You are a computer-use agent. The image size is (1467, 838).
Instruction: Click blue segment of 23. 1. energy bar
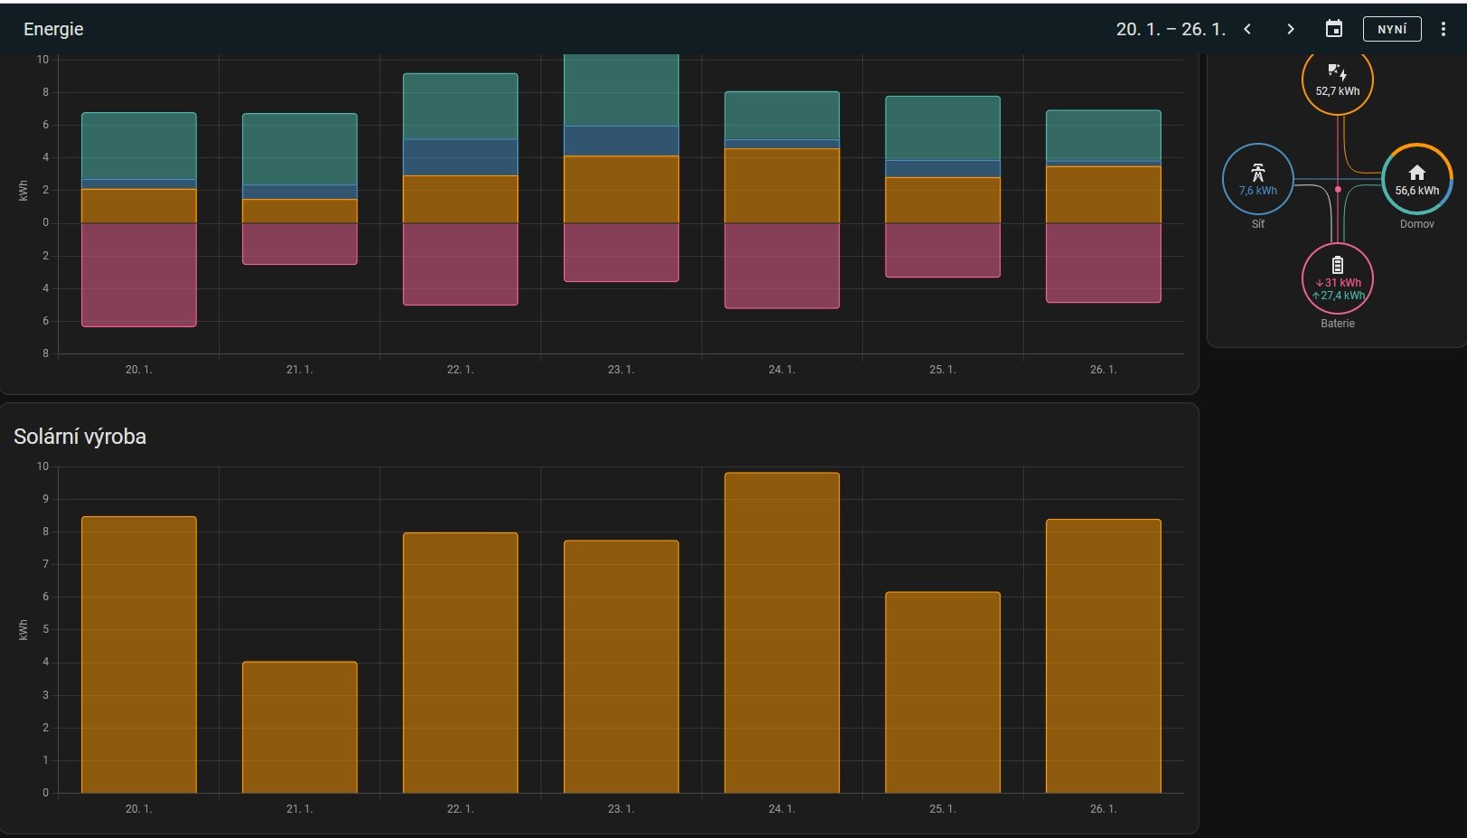(x=621, y=141)
